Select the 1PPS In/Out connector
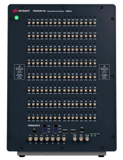This screenshot has width=123, height=160. click(81, 139)
